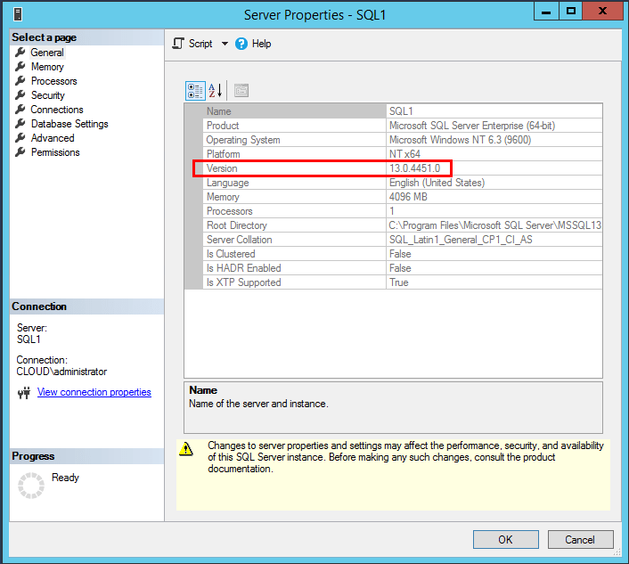Click the English (United States) language value

[437, 183]
